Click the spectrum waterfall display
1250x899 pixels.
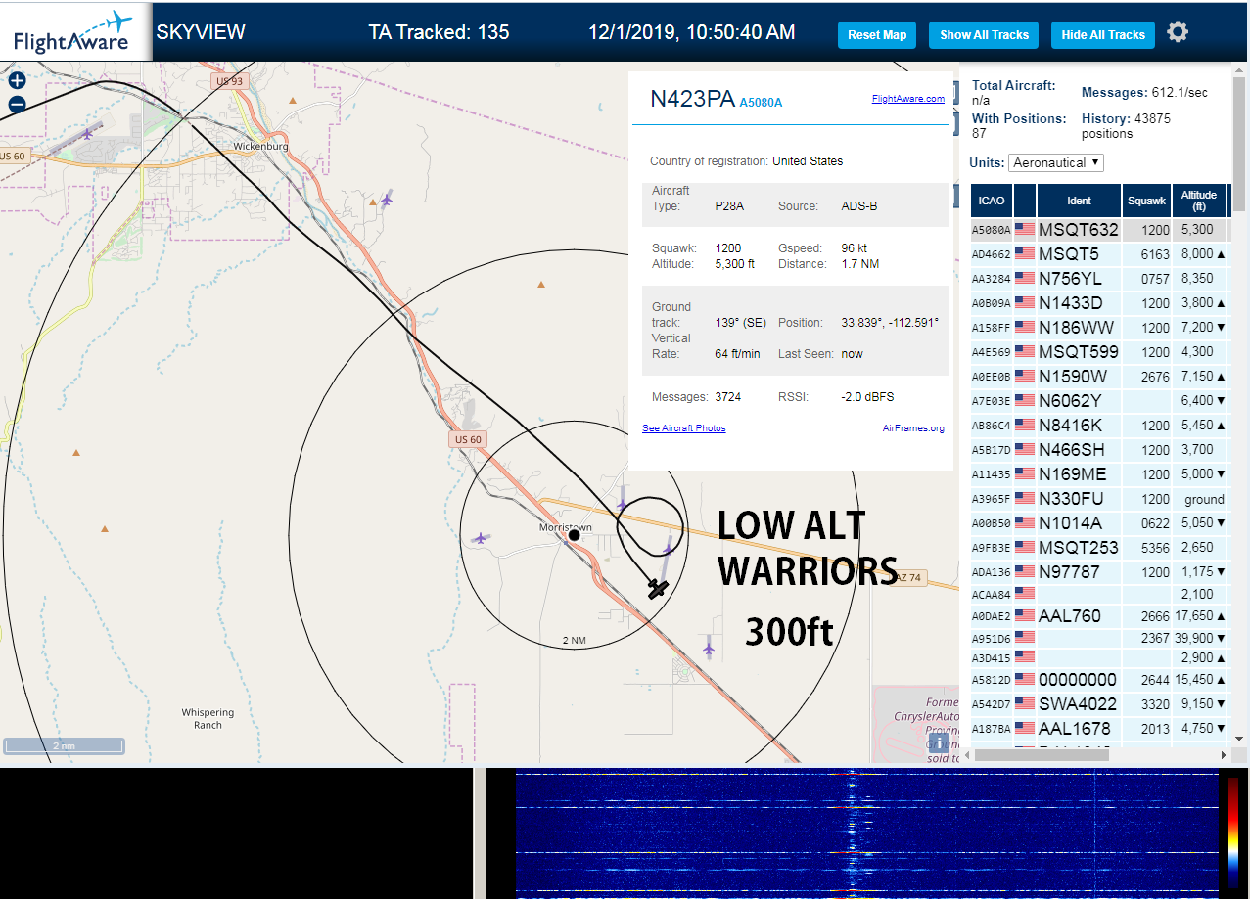(x=866, y=833)
